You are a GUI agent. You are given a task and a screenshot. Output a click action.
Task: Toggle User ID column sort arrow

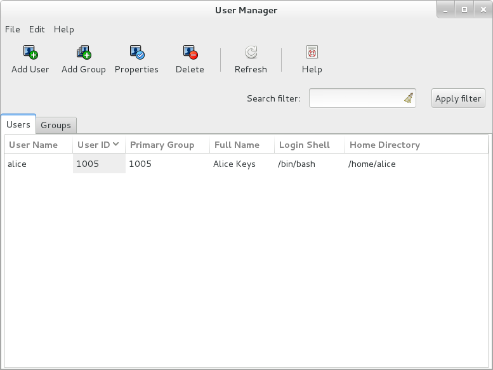coord(115,144)
